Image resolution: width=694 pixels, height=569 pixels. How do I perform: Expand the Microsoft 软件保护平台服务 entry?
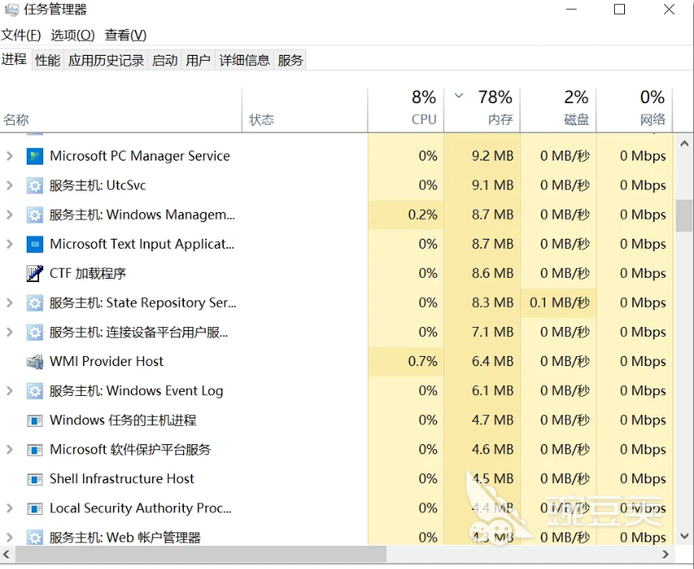(x=10, y=450)
